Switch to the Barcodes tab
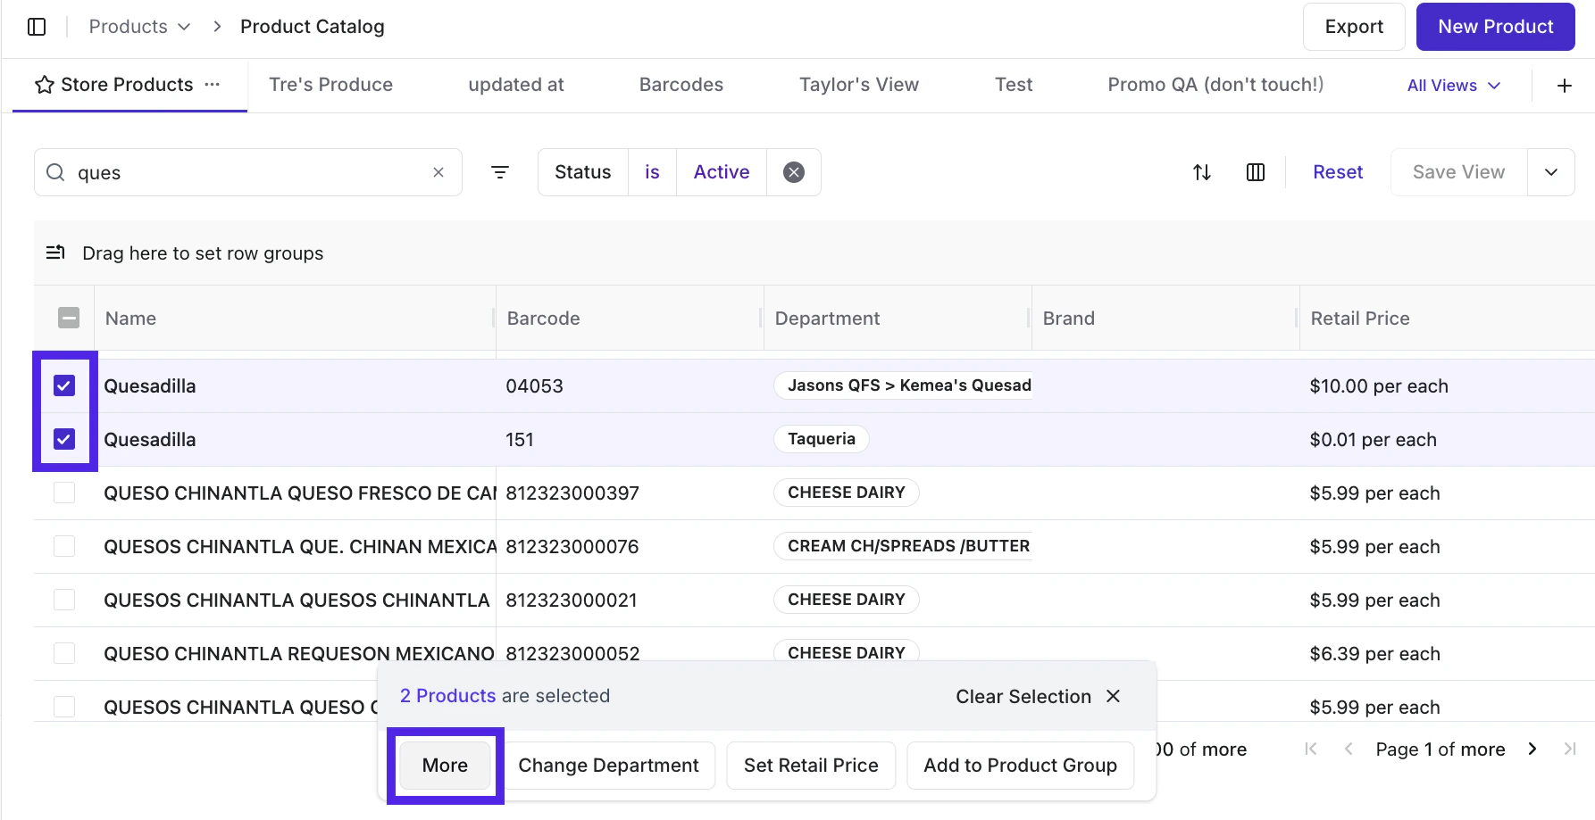Viewport: 1595px width, 820px height. tap(681, 85)
